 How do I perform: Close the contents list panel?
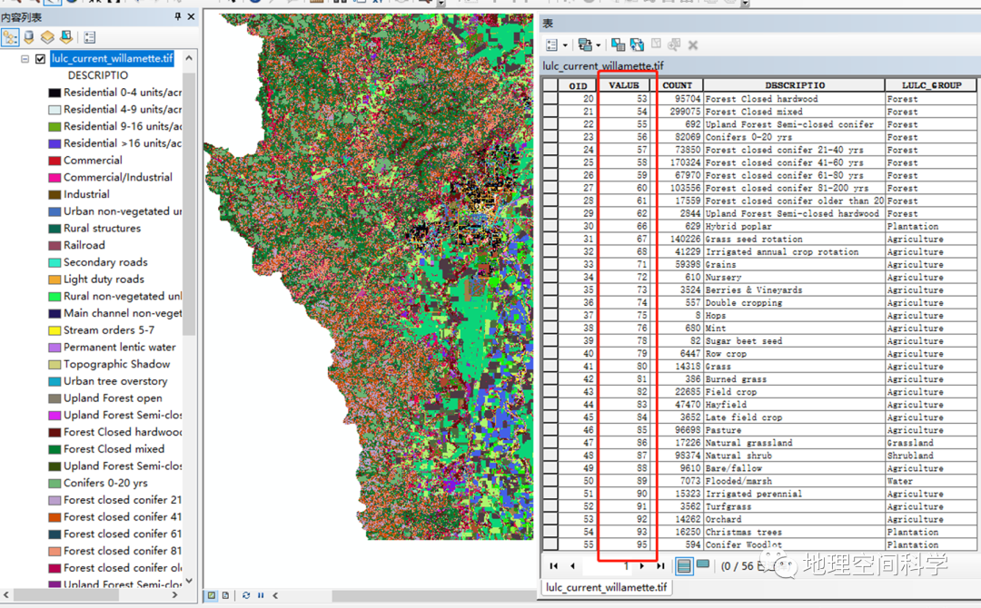[191, 17]
